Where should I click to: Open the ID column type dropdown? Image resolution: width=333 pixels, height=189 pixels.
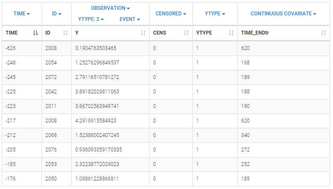[57, 14]
